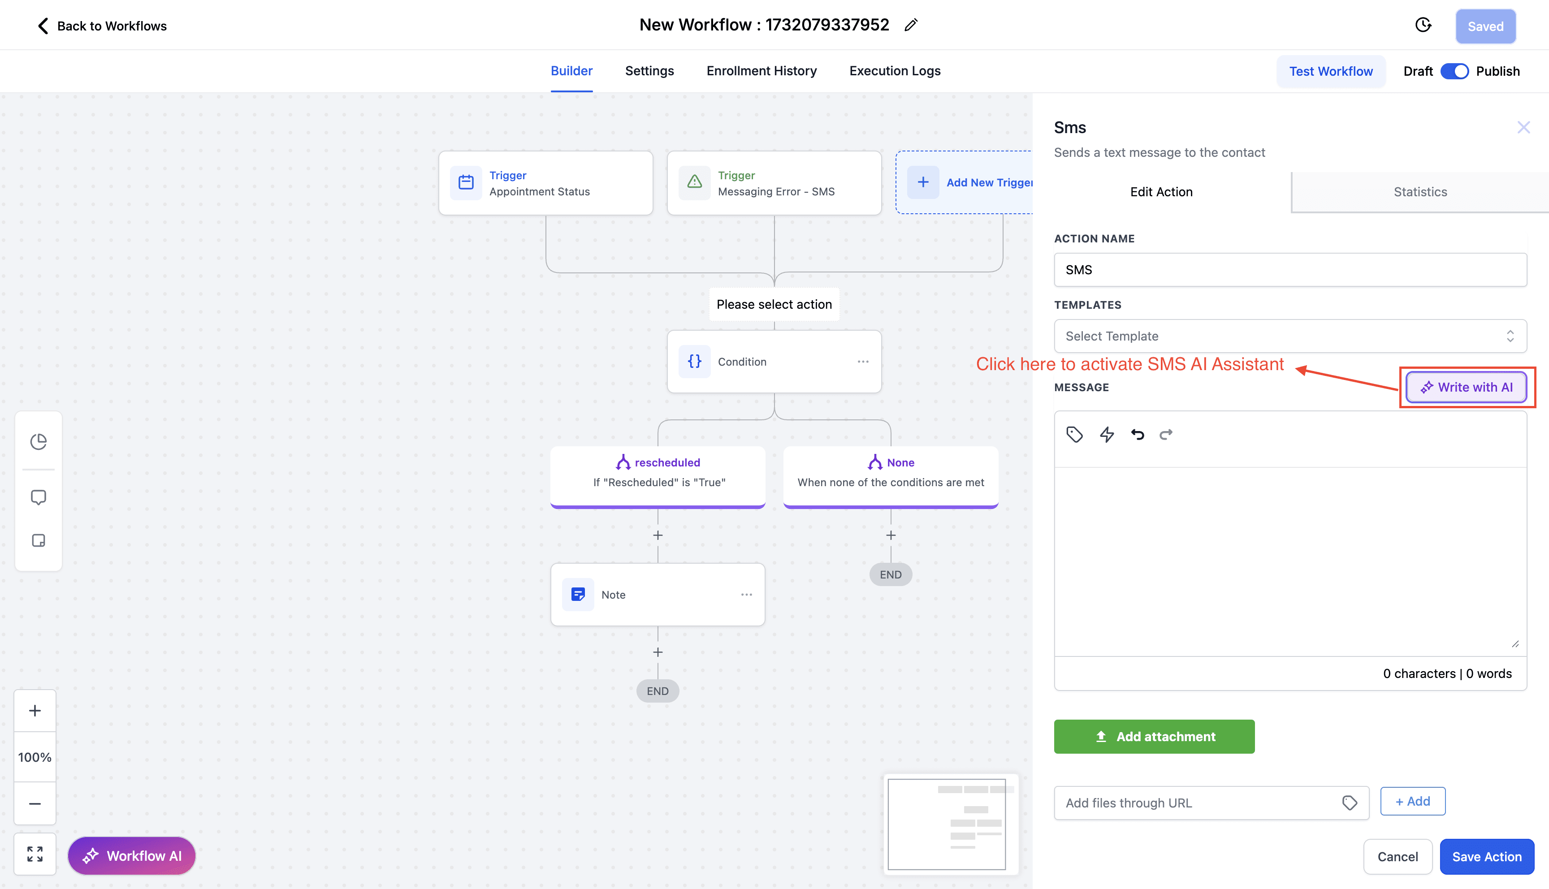Viewport: 1549px width, 889px height.
Task: Add a step below the Note action
Action: (658, 653)
